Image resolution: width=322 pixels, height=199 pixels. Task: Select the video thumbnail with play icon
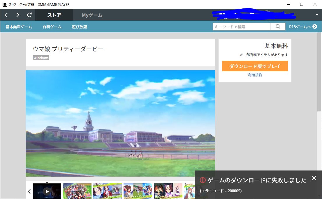[x=47, y=191]
